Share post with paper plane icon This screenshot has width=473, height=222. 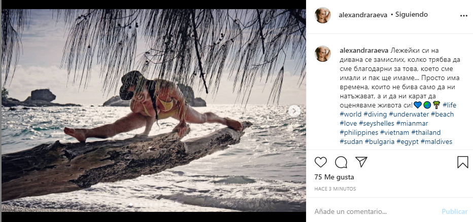[x=361, y=162]
